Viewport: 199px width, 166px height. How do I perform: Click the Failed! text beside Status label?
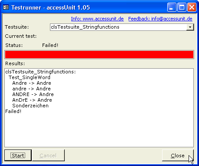[50, 45]
